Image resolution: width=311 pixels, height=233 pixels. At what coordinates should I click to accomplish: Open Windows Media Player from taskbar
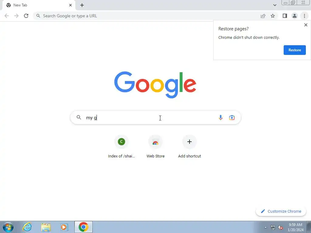coord(64,227)
